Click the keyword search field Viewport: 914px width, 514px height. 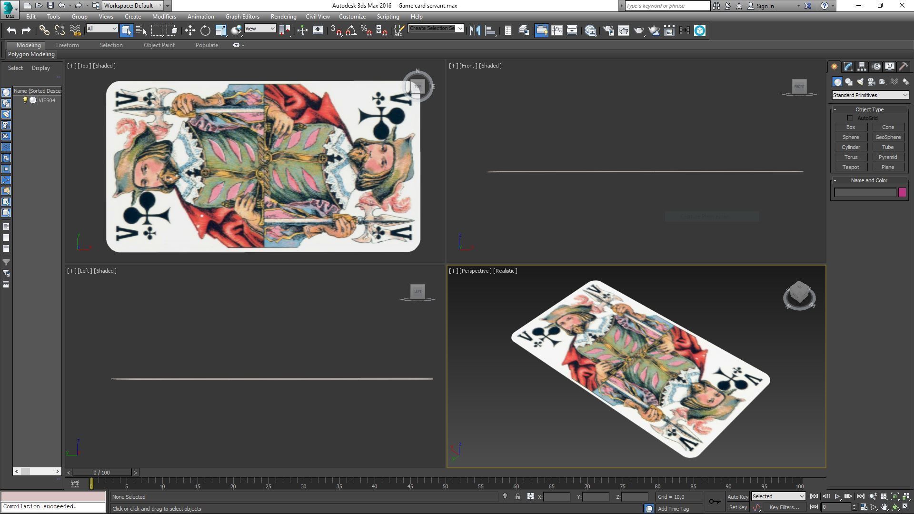tap(667, 6)
